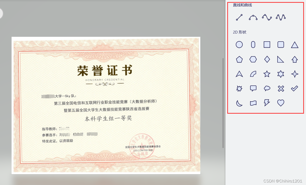
Task: Insert the heart shape
Action: (281, 103)
